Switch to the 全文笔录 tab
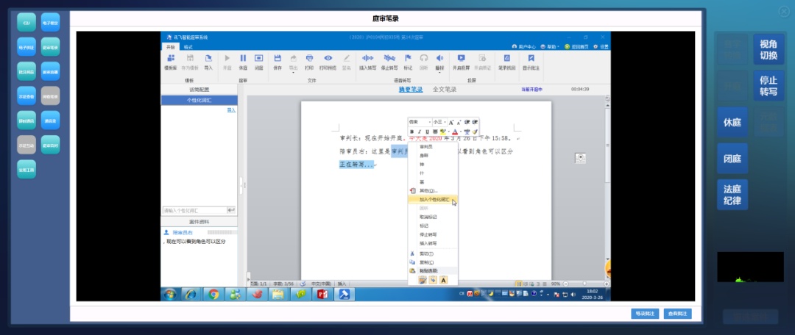The image size is (795, 335). coord(445,90)
